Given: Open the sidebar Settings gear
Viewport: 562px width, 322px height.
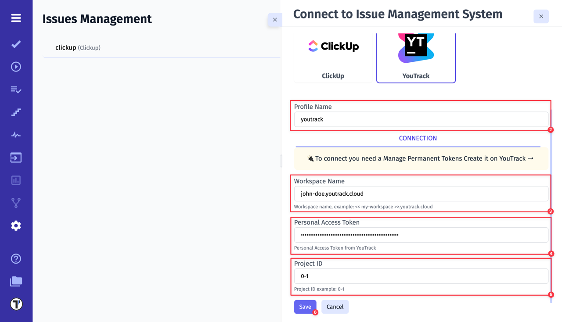Looking at the screenshot, I should click(x=16, y=225).
